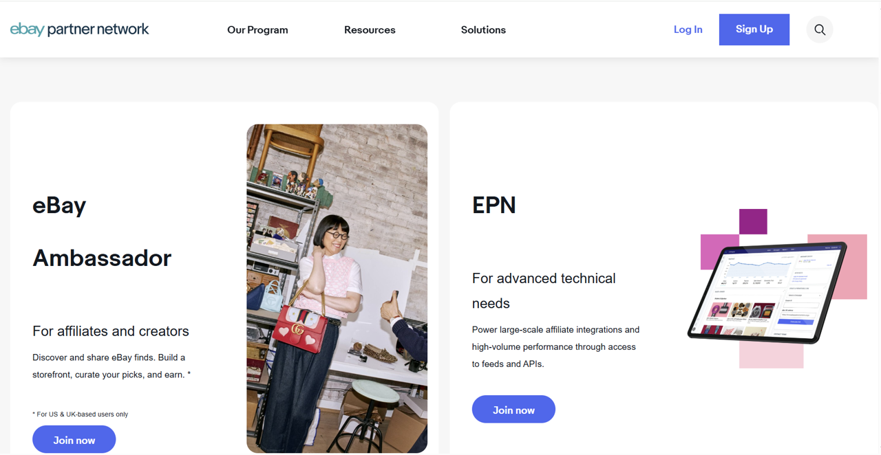Open the Solutions menu
Image resolution: width=881 pixels, height=455 pixels.
483,30
